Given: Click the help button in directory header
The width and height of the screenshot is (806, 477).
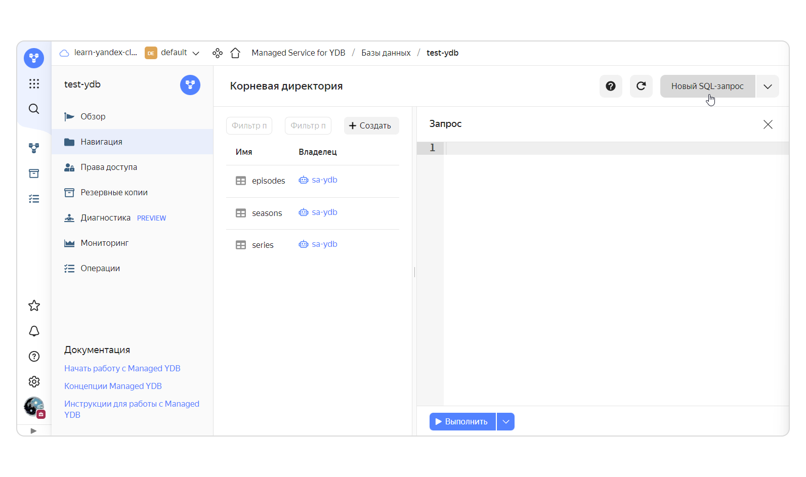Looking at the screenshot, I should (x=611, y=86).
